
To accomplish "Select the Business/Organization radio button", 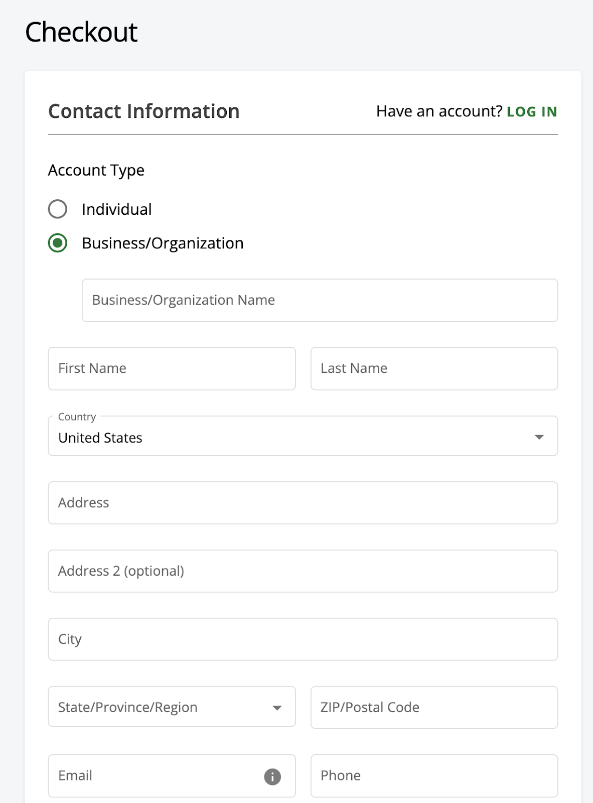I will click(x=58, y=243).
